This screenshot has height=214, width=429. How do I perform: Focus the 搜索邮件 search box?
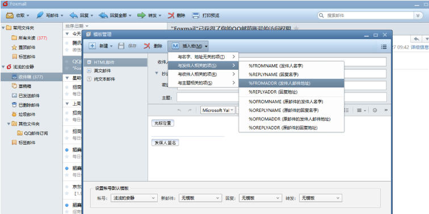[366, 15]
